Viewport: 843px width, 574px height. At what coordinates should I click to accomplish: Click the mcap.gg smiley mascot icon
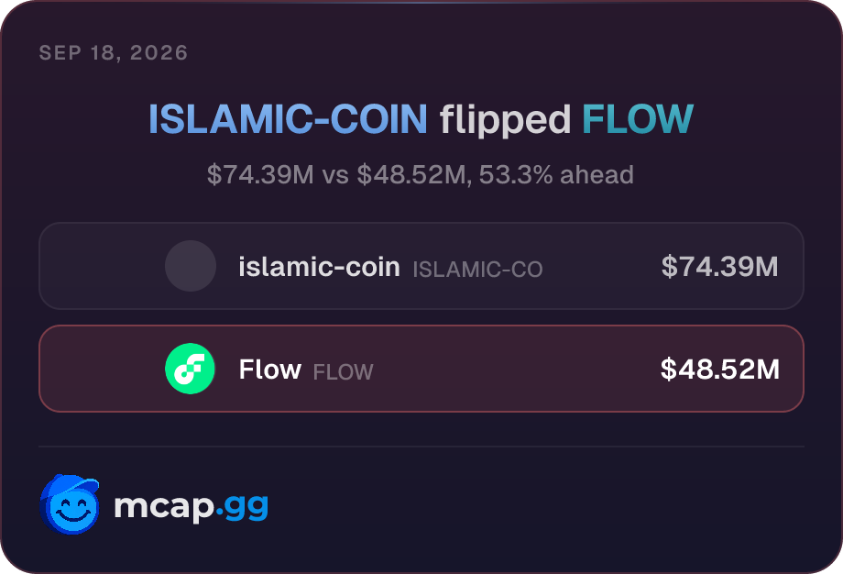point(70,504)
